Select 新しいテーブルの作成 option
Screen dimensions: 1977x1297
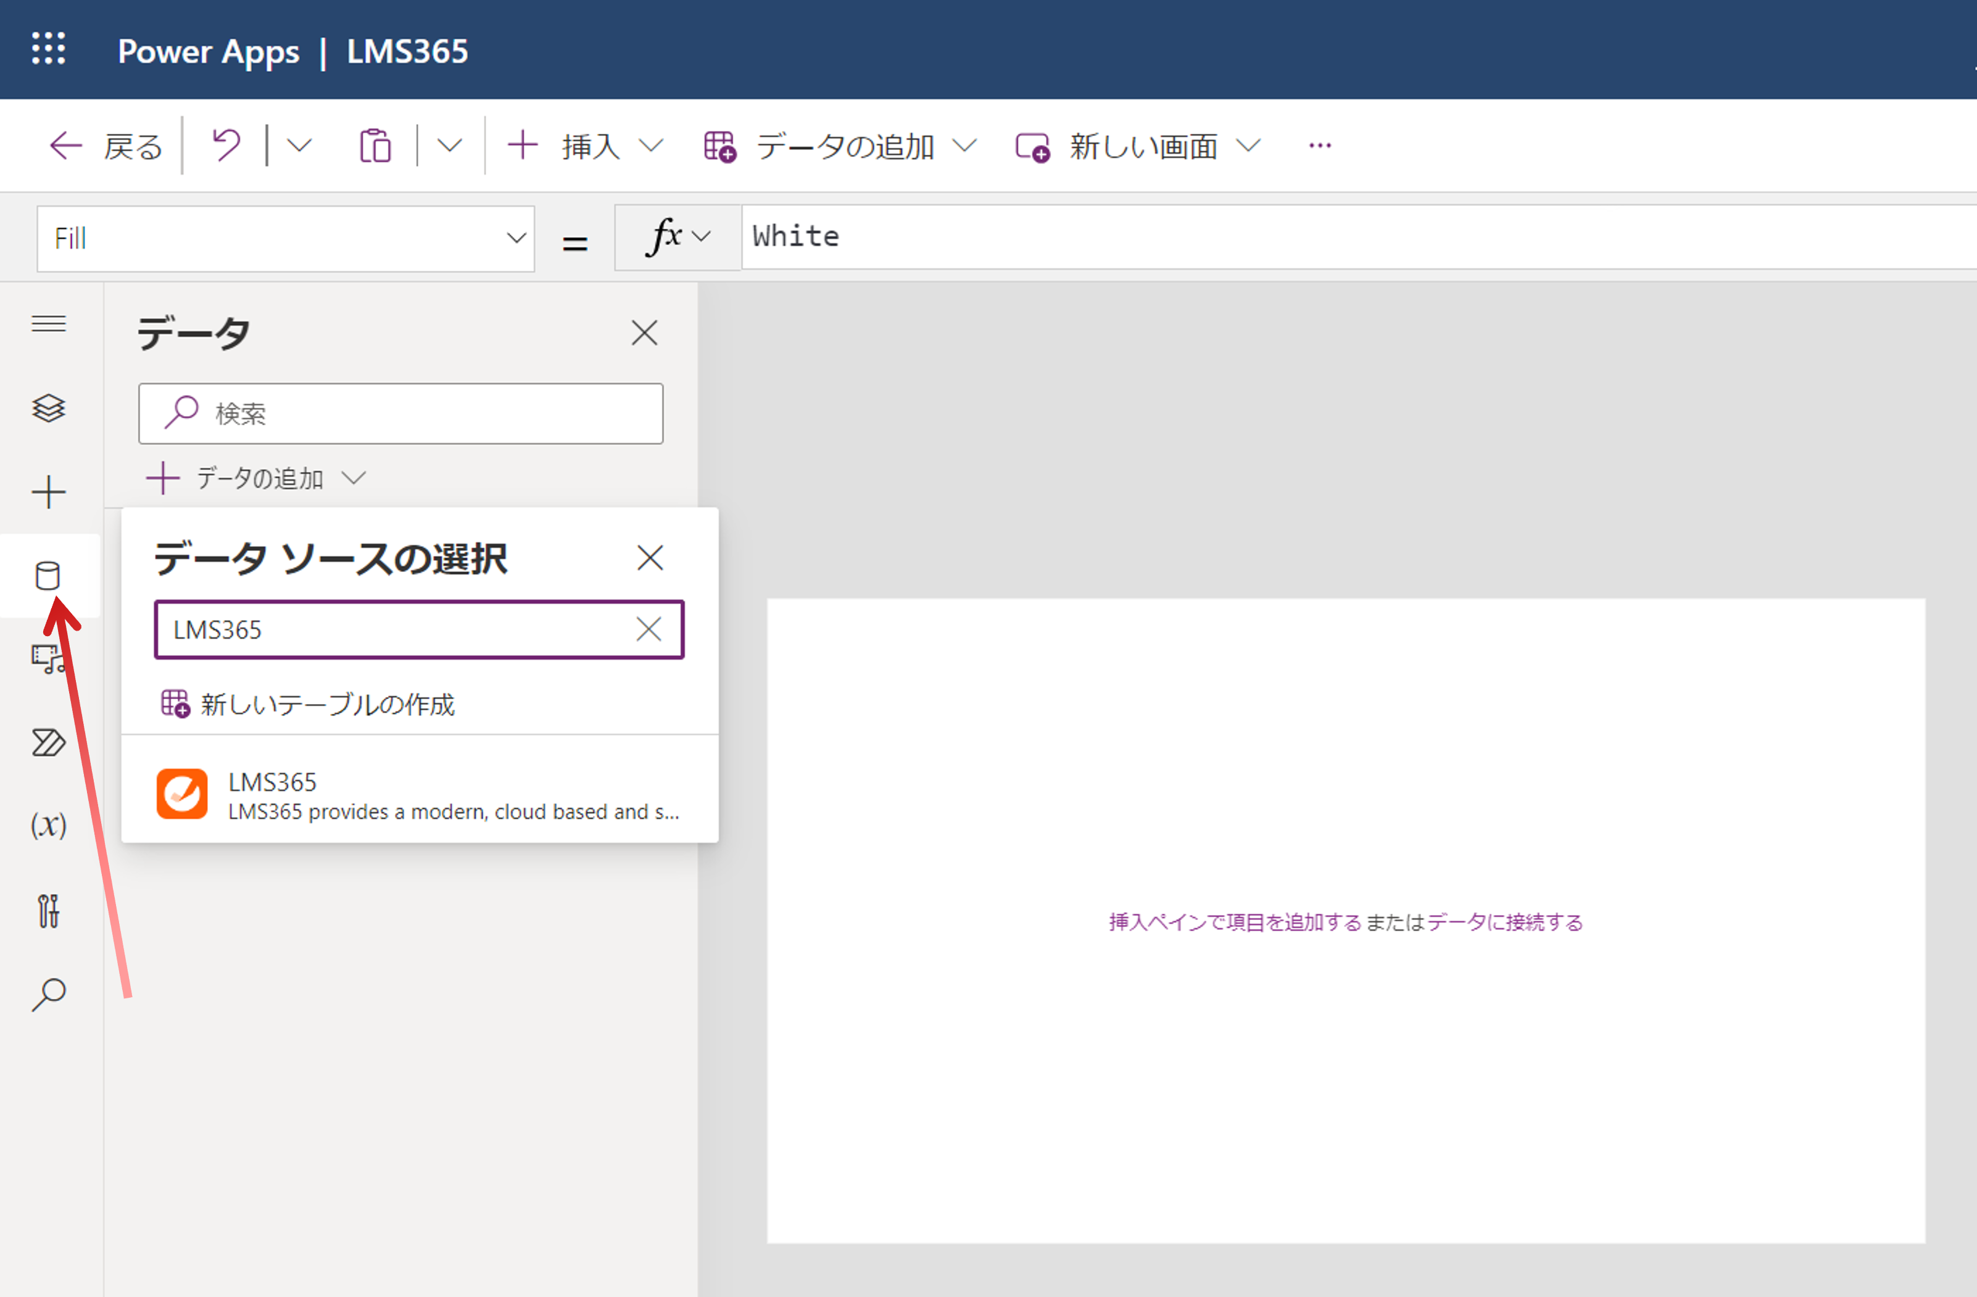[x=308, y=704]
